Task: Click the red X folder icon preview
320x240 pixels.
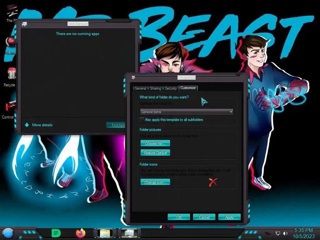Action: tap(213, 182)
